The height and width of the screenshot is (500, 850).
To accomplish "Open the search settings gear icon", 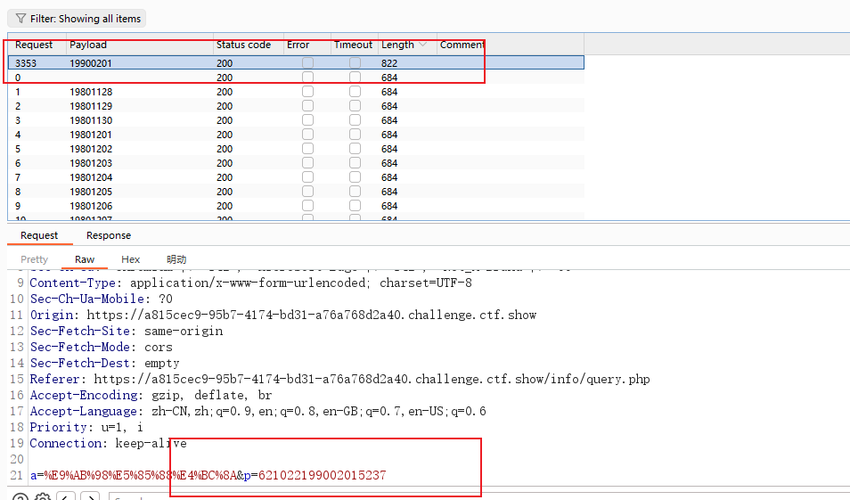I will pos(43,496).
